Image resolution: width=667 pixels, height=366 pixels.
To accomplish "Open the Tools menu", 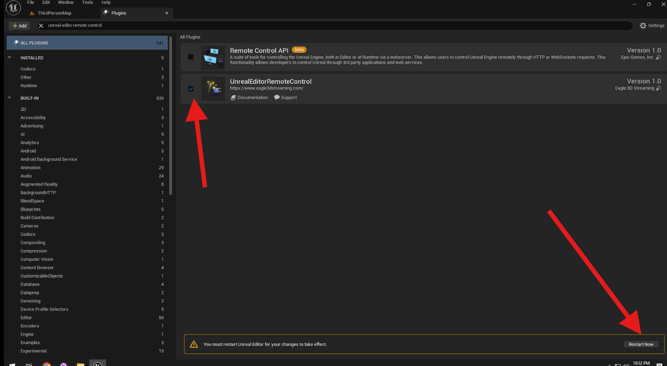I will pos(87,3).
